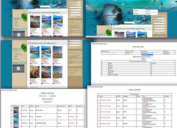Open the third hot tour pool thumbnail
Viewport: 177px width, 128px height.
58,22
